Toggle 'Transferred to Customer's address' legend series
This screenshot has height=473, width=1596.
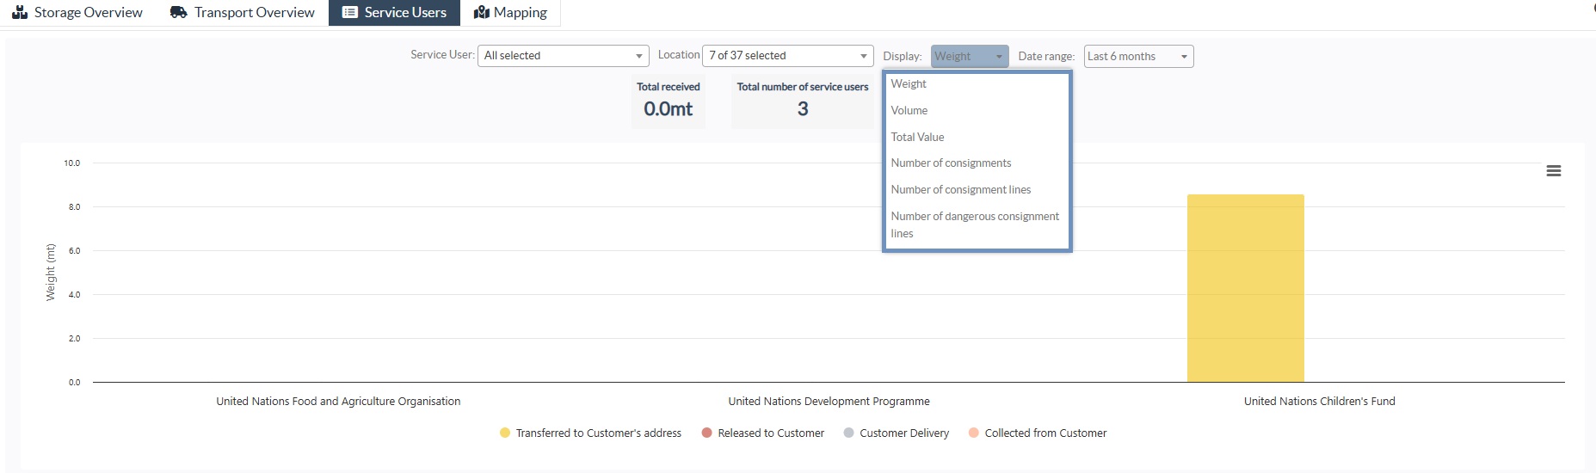pos(590,433)
